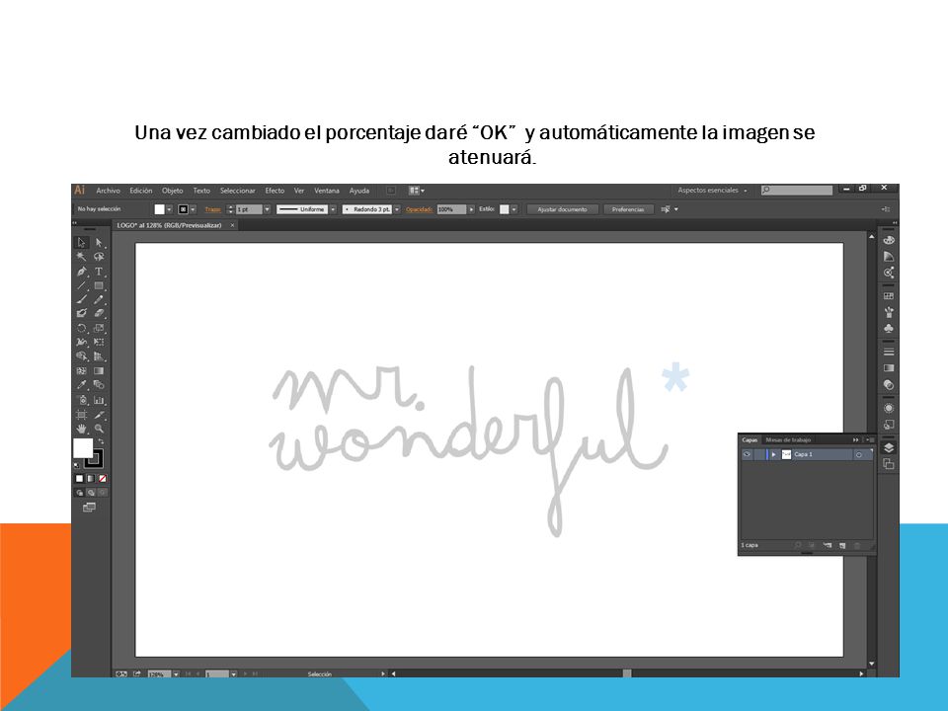Reset default fill and stroke
This screenshot has height=711, width=948.
point(77,465)
